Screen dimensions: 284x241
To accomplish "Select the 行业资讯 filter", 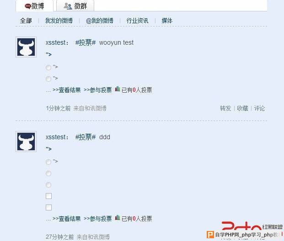I will pyautogui.click(x=137, y=21).
